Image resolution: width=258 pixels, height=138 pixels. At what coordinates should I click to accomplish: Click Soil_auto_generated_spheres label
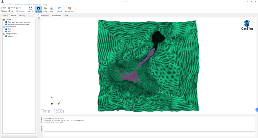[x=18, y=24]
